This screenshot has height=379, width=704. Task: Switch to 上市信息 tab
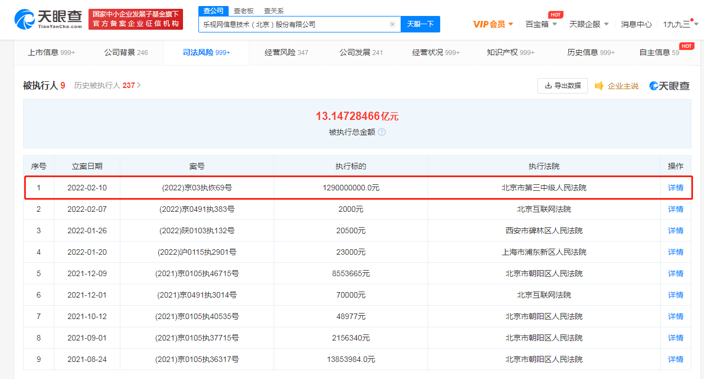pyautogui.click(x=52, y=52)
